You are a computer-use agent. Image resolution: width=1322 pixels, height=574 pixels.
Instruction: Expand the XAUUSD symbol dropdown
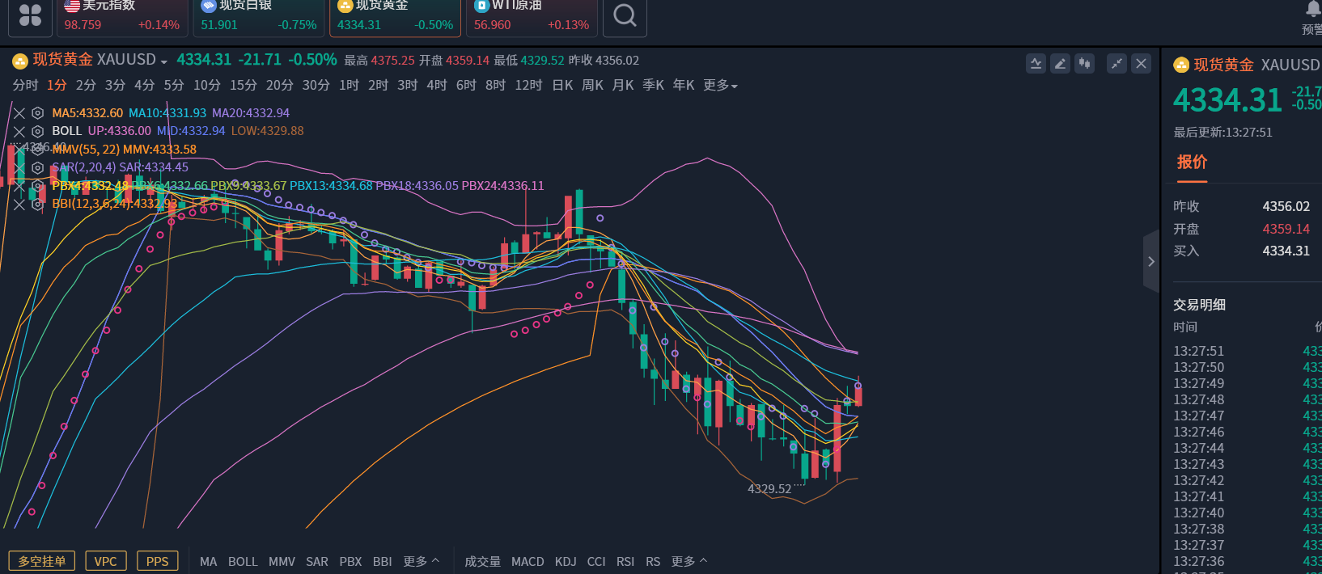click(x=163, y=61)
